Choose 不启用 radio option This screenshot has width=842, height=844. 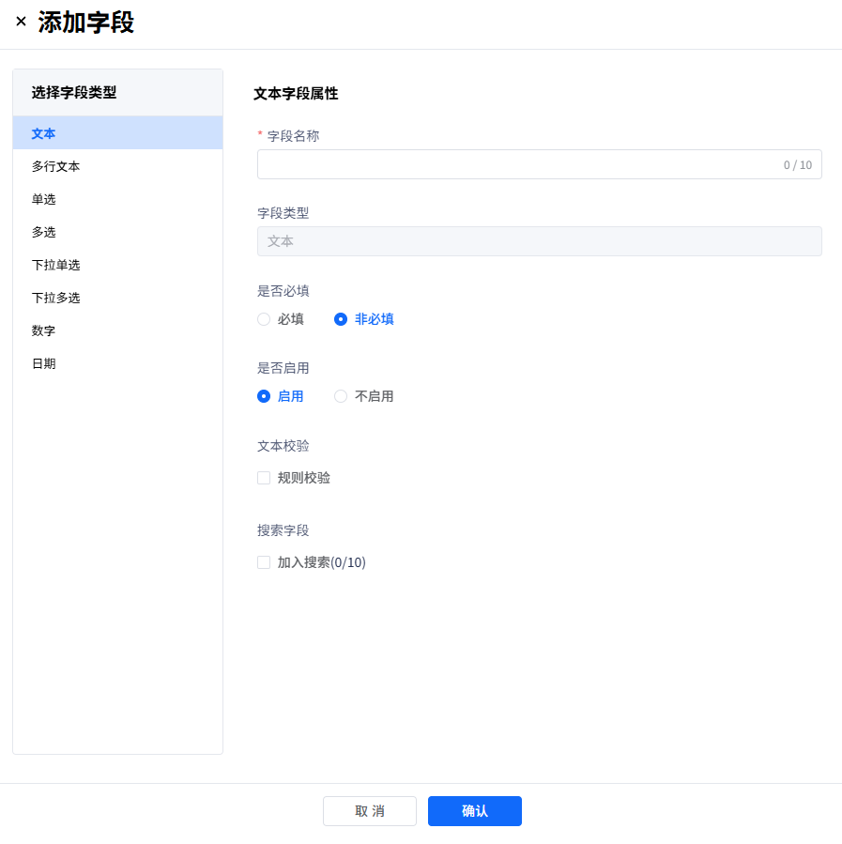click(341, 396)
